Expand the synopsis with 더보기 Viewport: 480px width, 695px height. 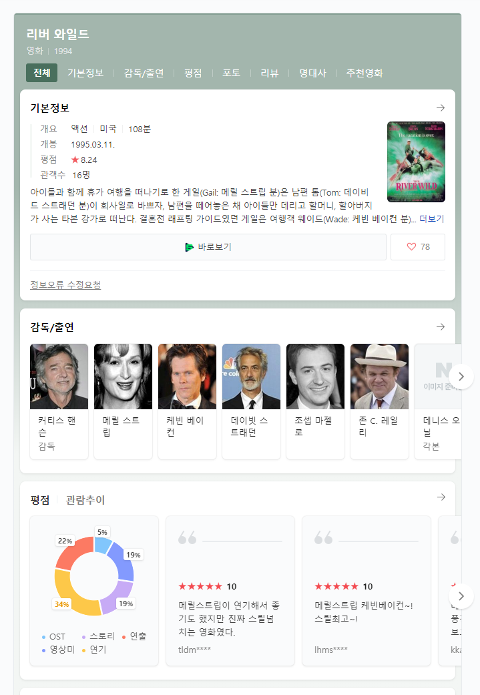tap(431, 218)
